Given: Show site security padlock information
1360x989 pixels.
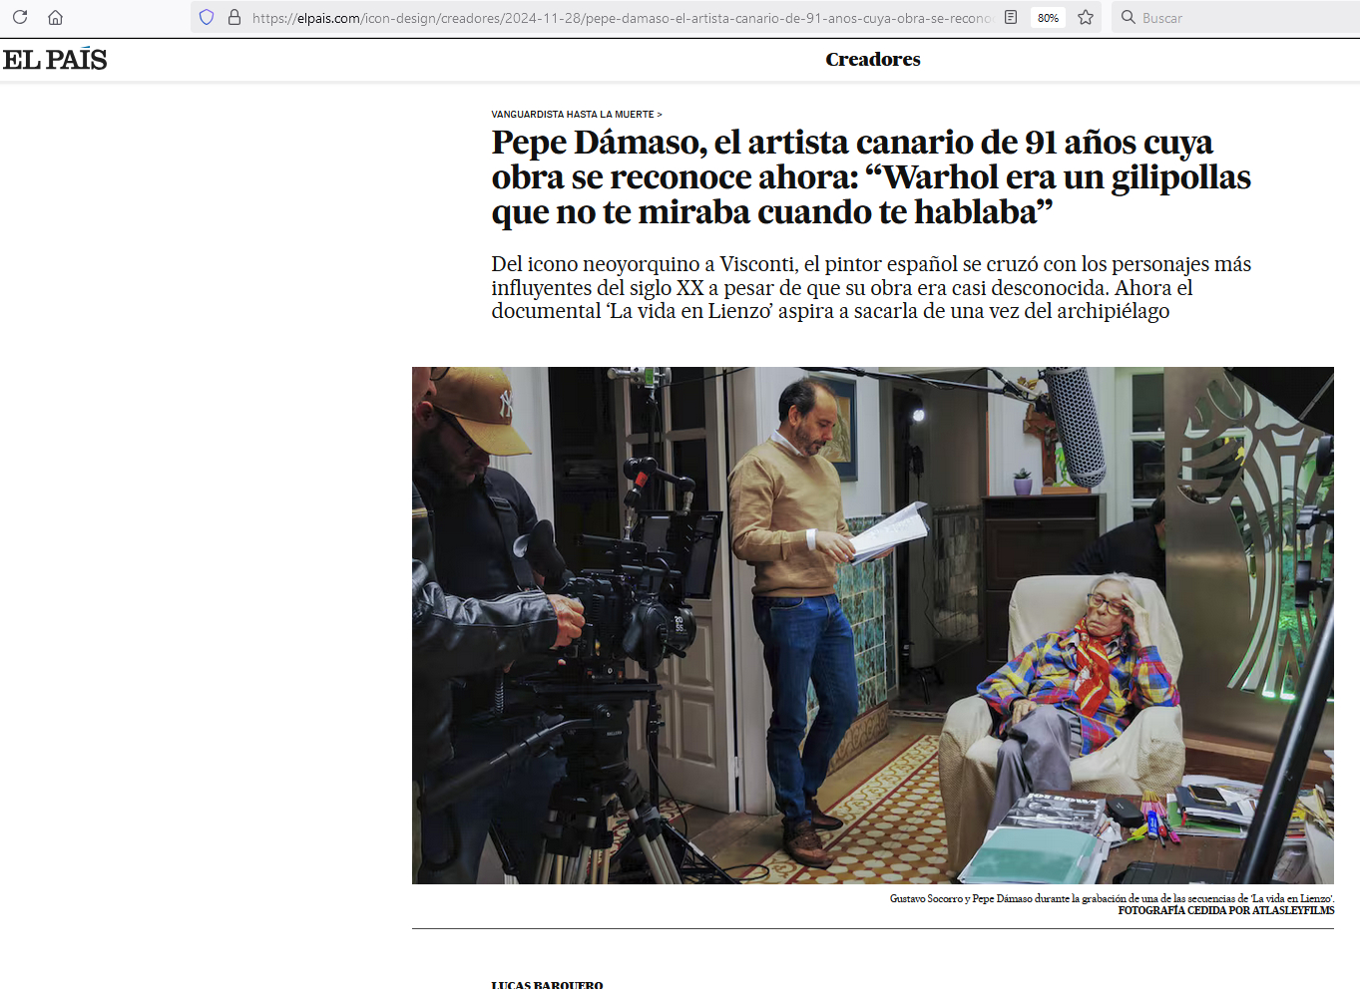Looking at the screenshot, I should click(x=234, y=17).
